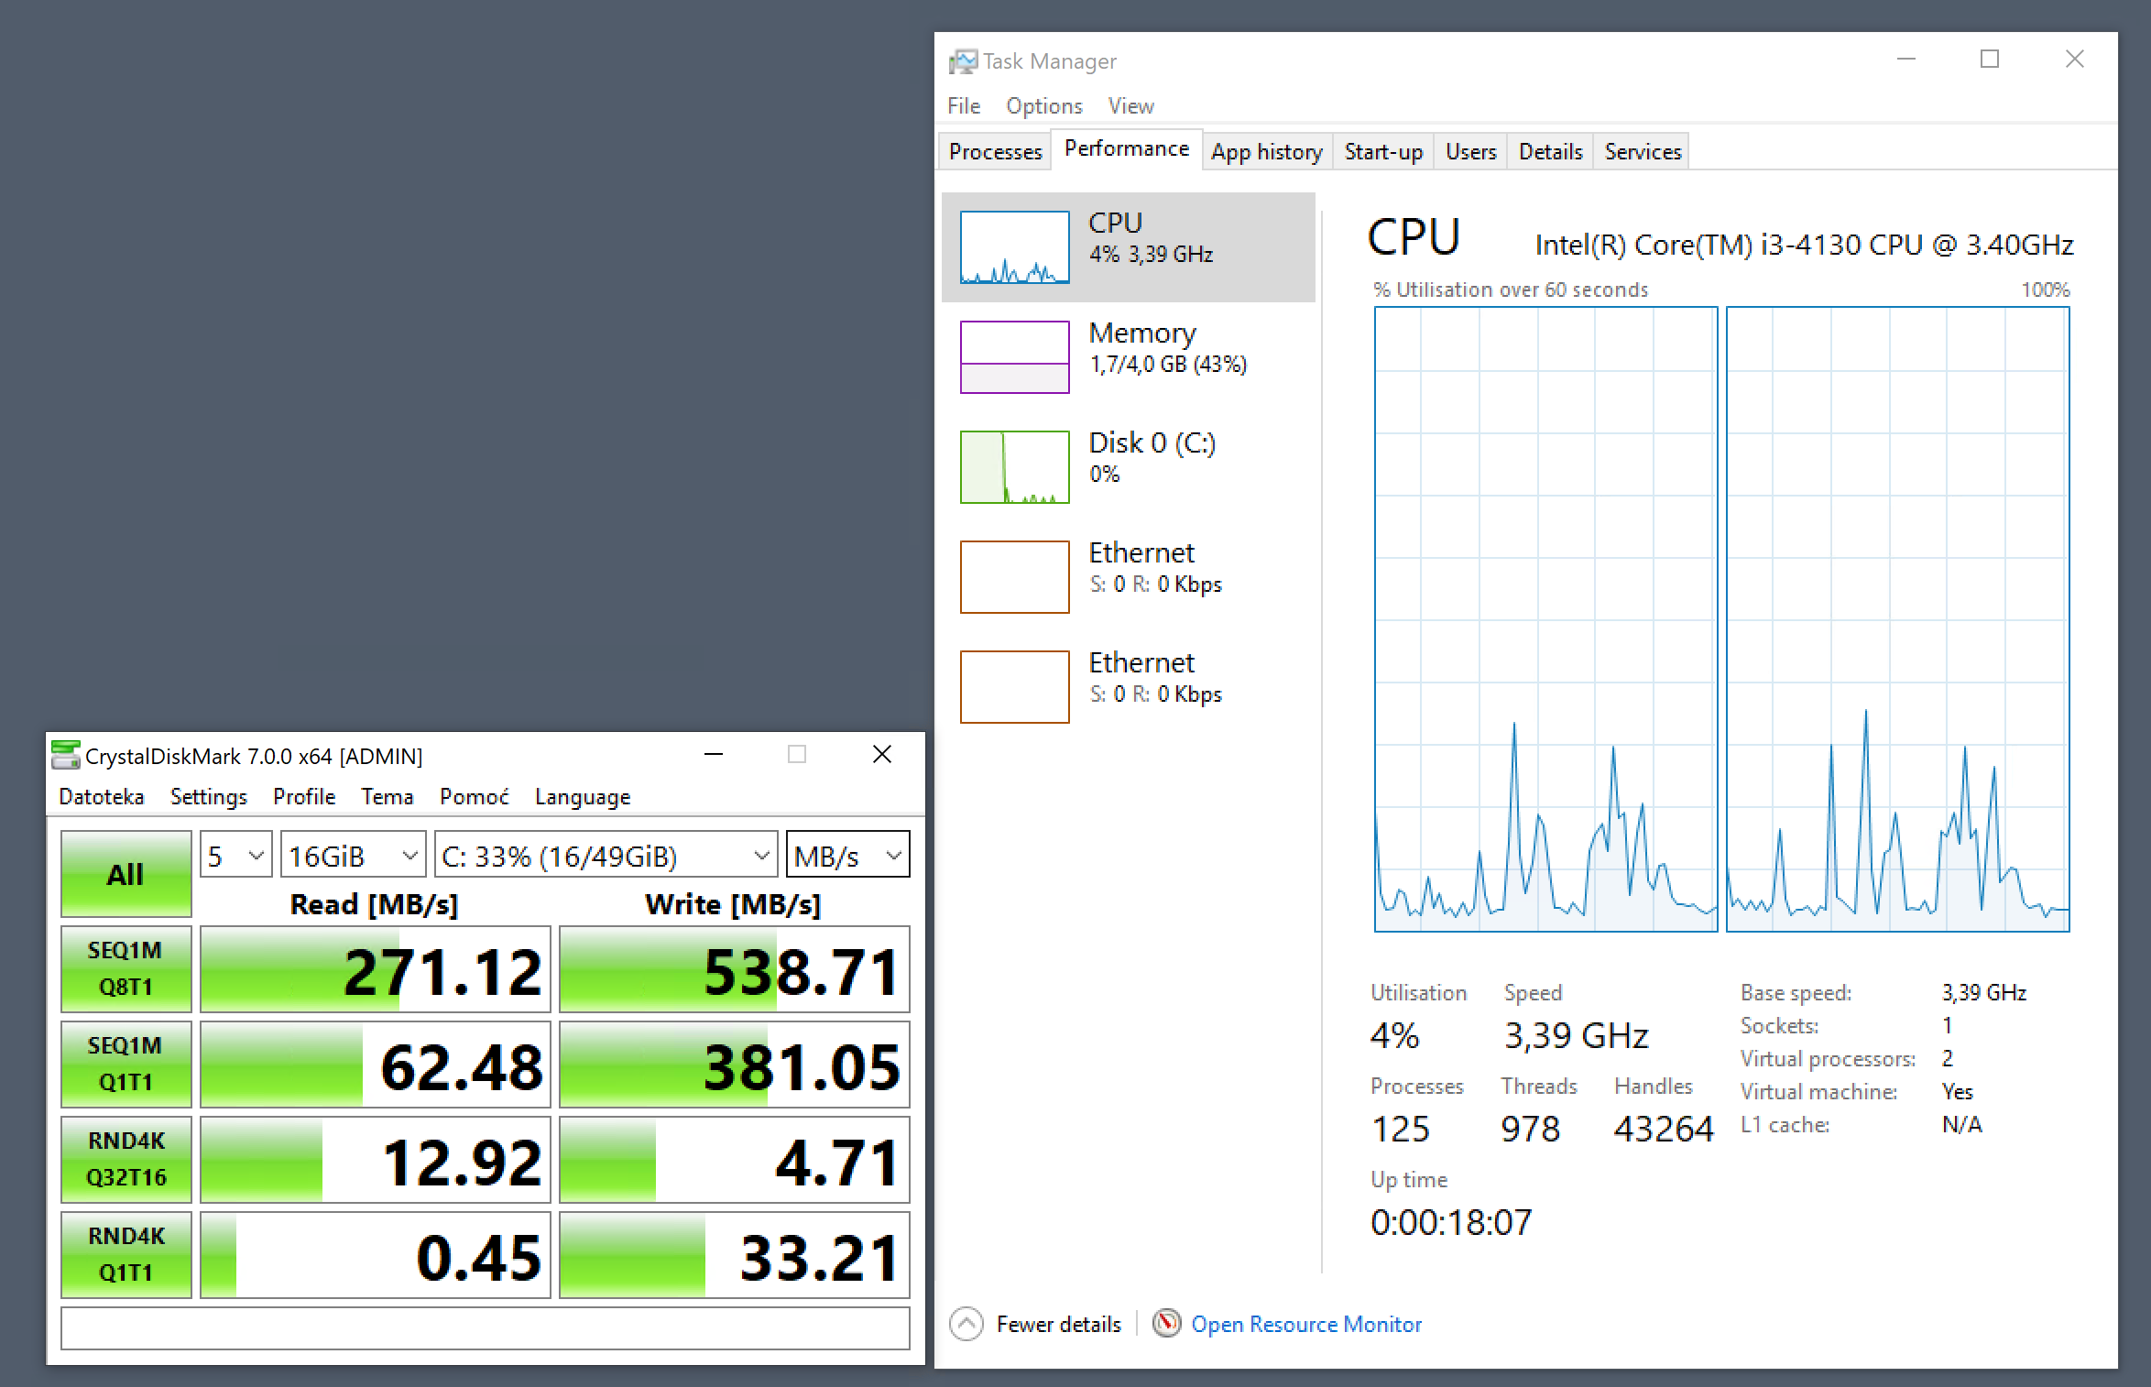Screen dimensions: 2151x1387
Task: Select the CPU usage thumbnail graph
Action: (1015, 247)
